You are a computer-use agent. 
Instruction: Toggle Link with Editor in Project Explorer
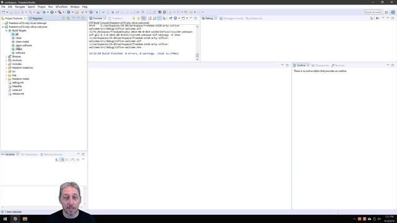point(68,18)
